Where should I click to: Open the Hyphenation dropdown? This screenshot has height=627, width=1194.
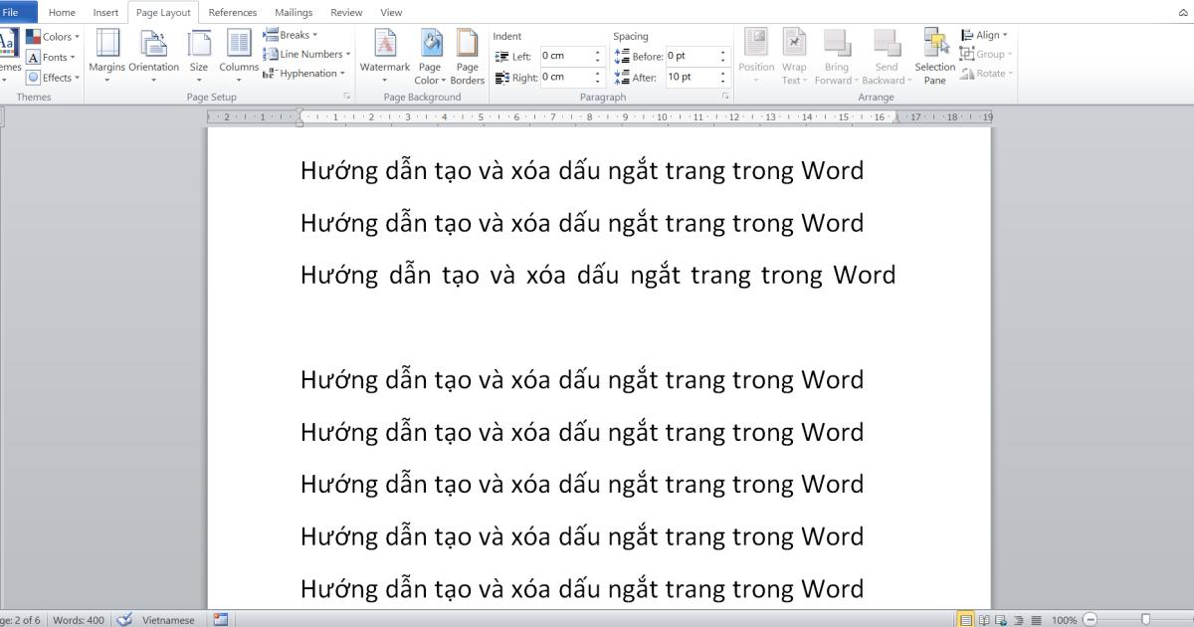coord(304,73)
